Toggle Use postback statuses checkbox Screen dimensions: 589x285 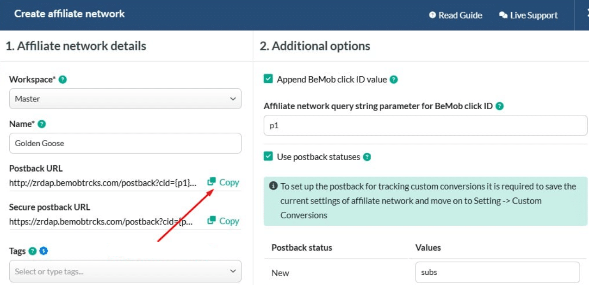pos(268,156)
